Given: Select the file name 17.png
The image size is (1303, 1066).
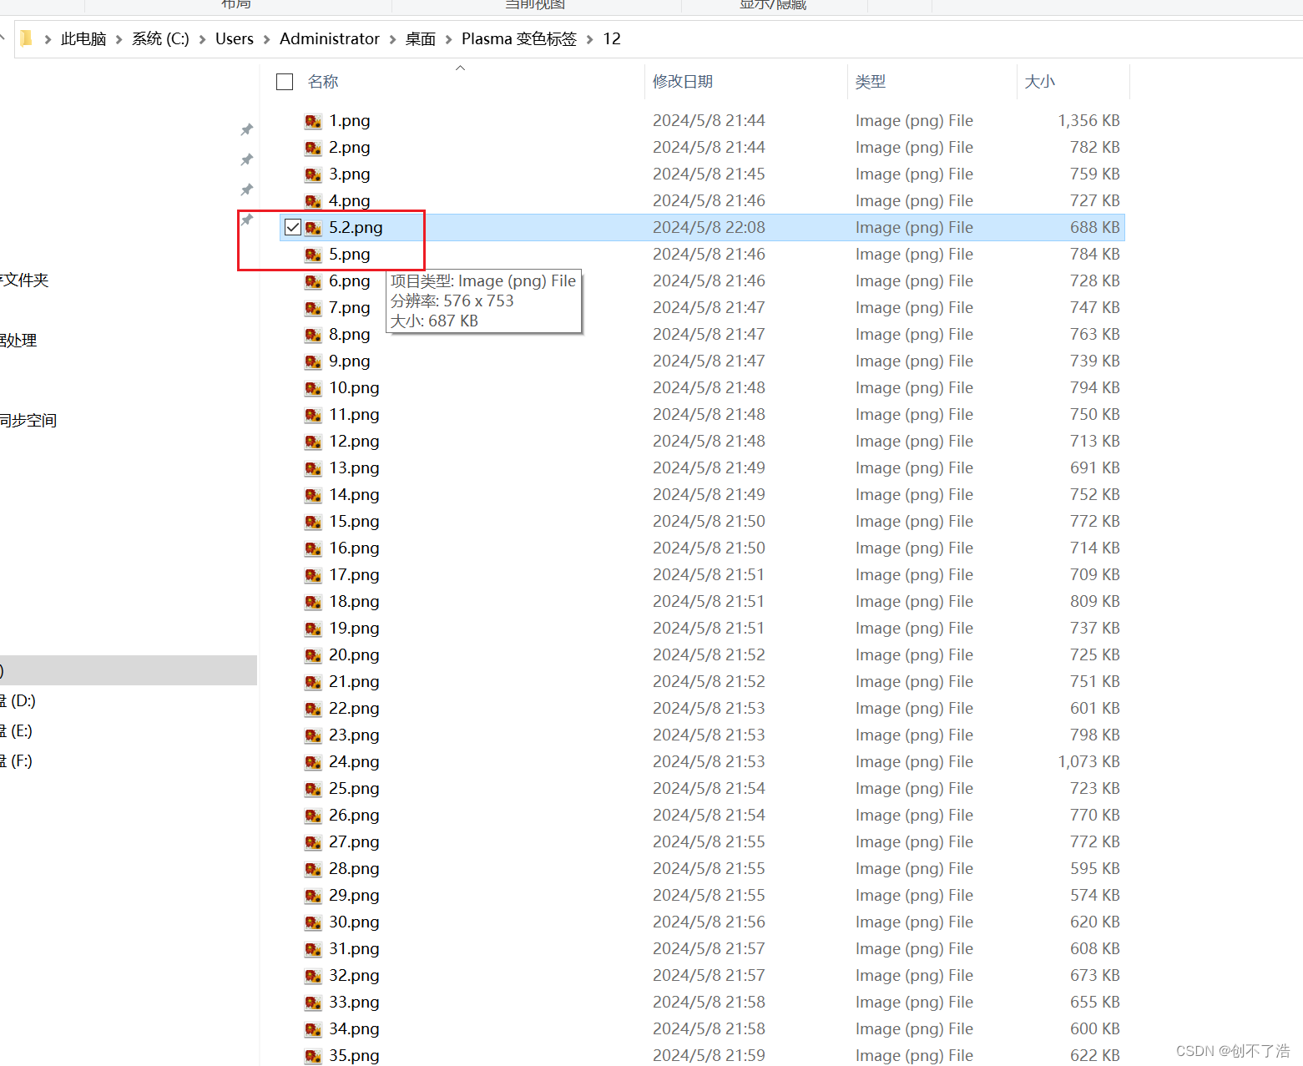Looking at the screenshot, I should point(354,575).
